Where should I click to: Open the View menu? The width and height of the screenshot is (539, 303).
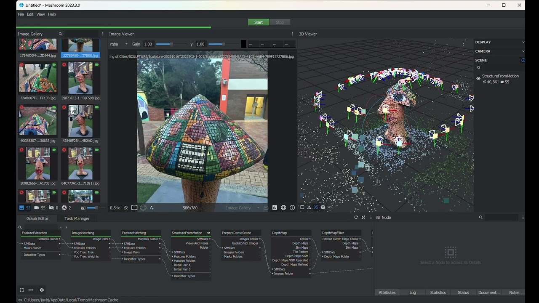point(40,14)
